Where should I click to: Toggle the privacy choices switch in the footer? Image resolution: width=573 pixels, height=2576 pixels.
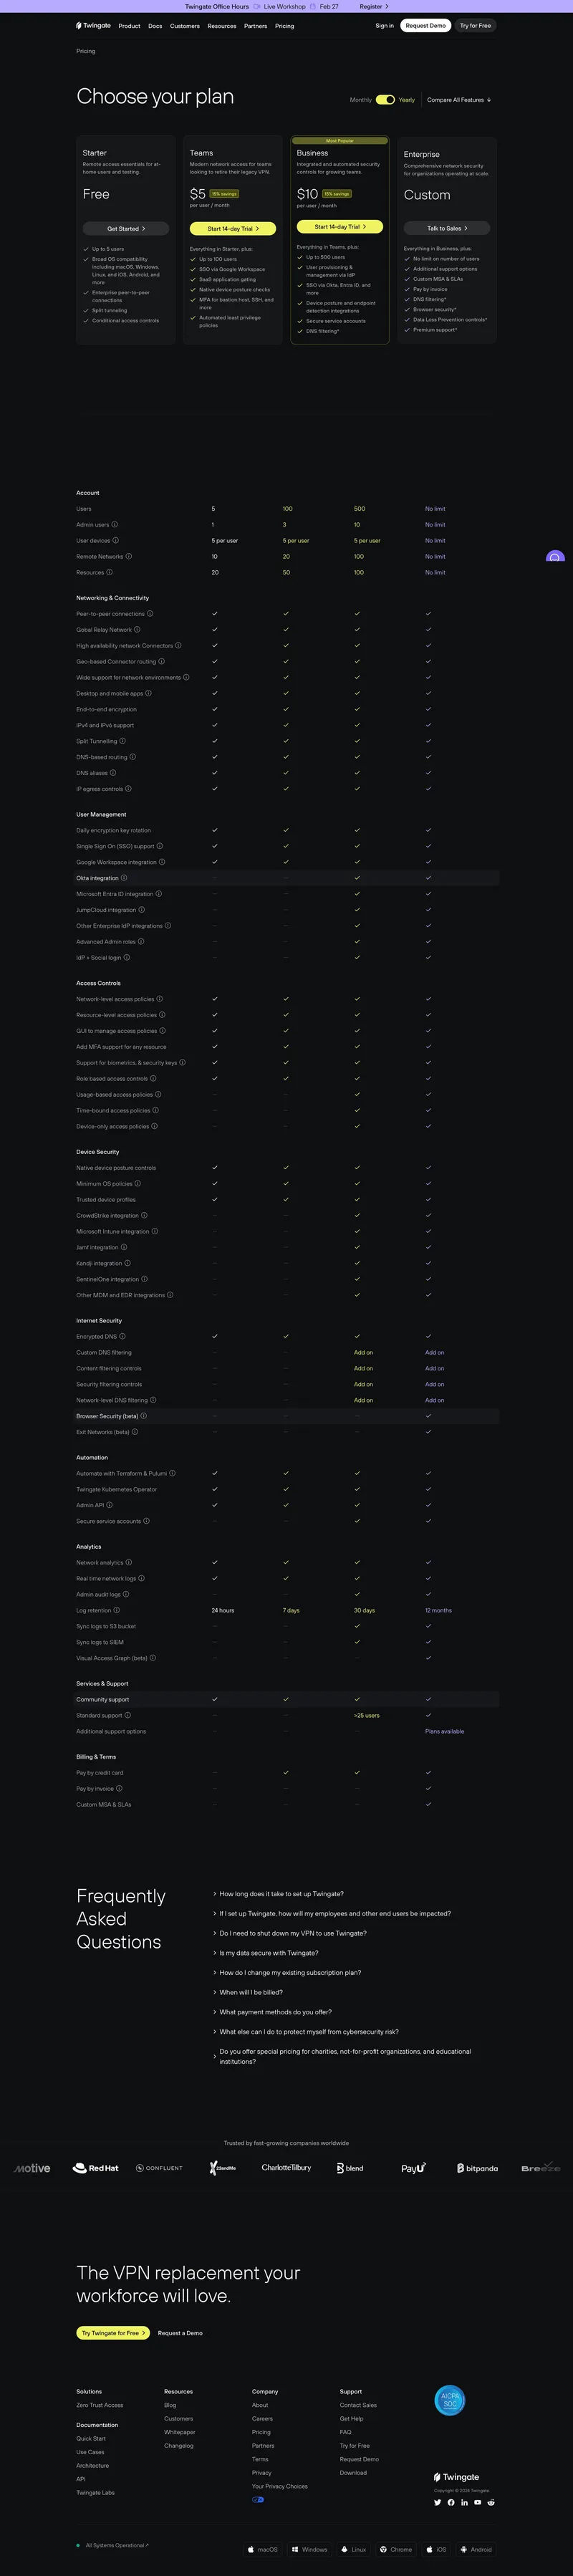pyautogui.click(x=258, y=2499)
